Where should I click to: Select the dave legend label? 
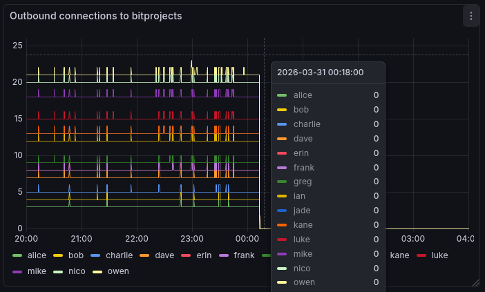(x=164, y=255)
